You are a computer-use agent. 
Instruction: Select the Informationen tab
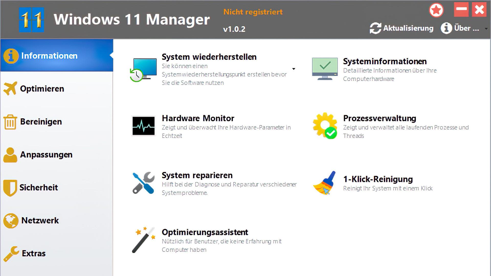tap(57, 55)
